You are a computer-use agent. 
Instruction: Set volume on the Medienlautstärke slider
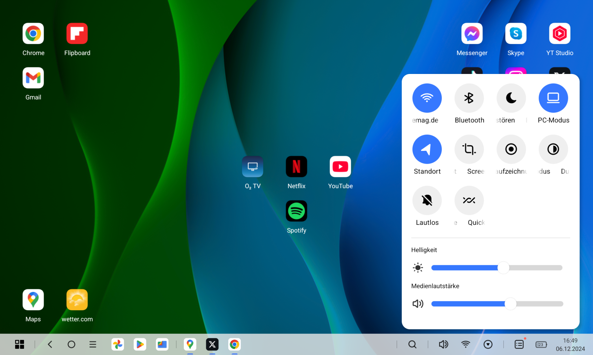point(497,304)
